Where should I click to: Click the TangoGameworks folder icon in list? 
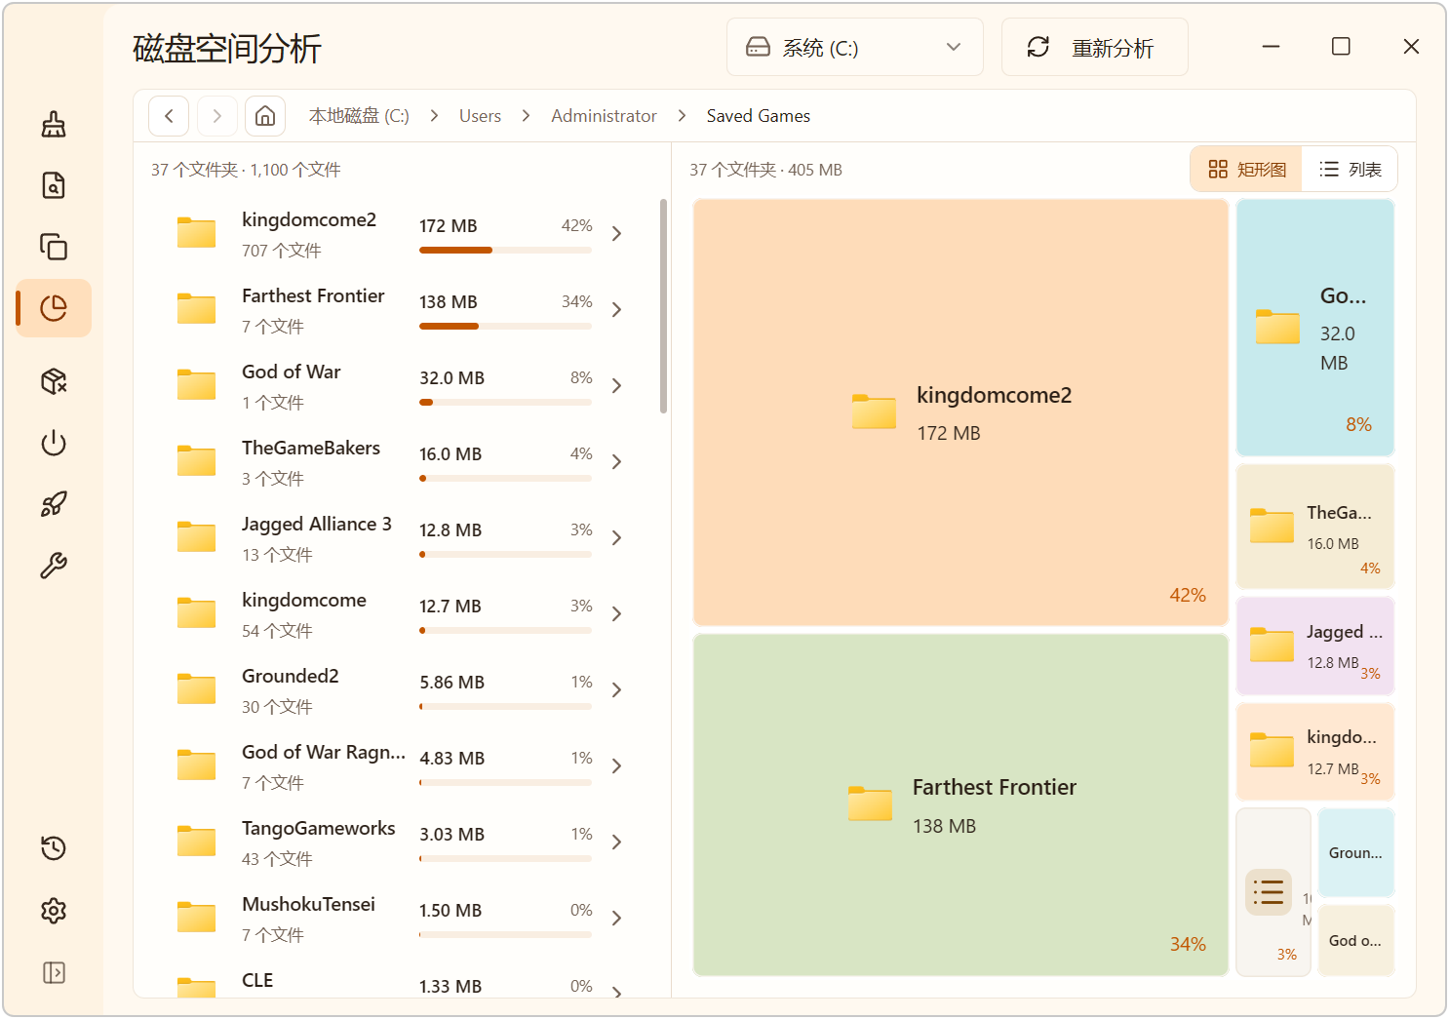click(196, 842)
